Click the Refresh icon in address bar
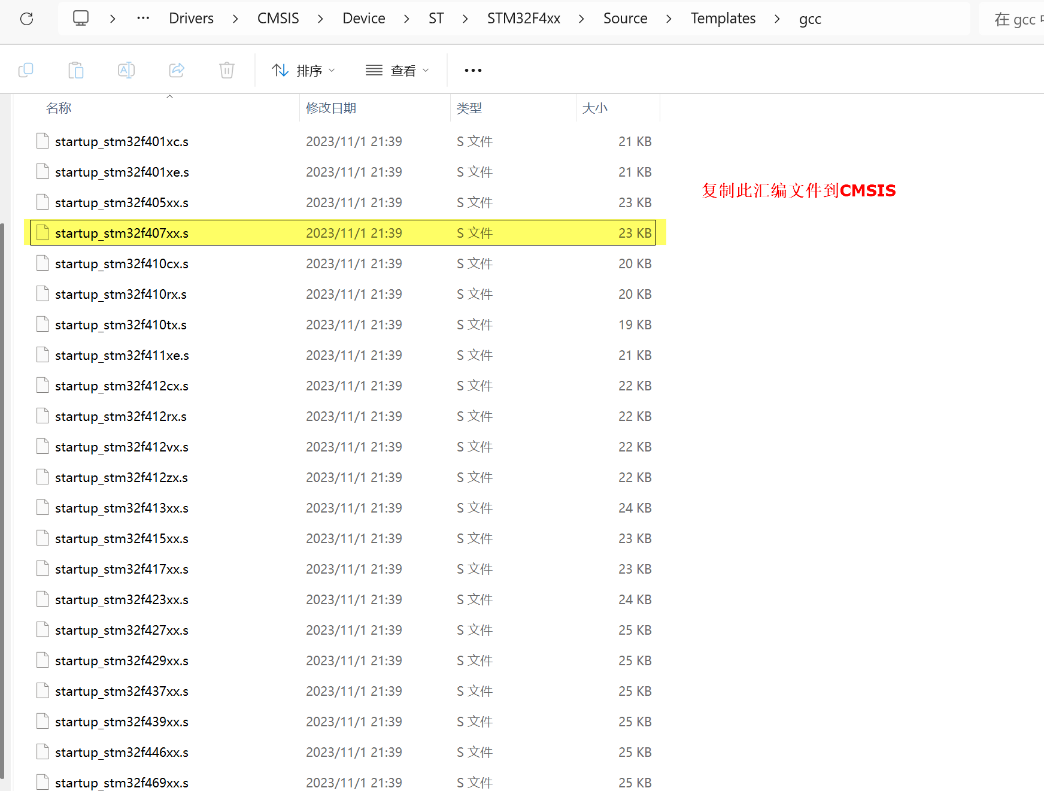 coord(27,19)
